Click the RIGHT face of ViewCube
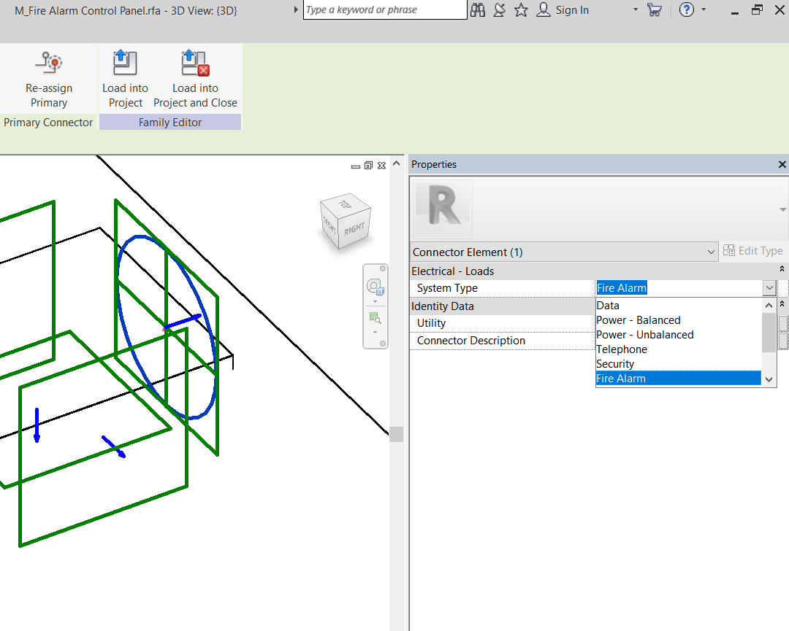 point(354,229)
